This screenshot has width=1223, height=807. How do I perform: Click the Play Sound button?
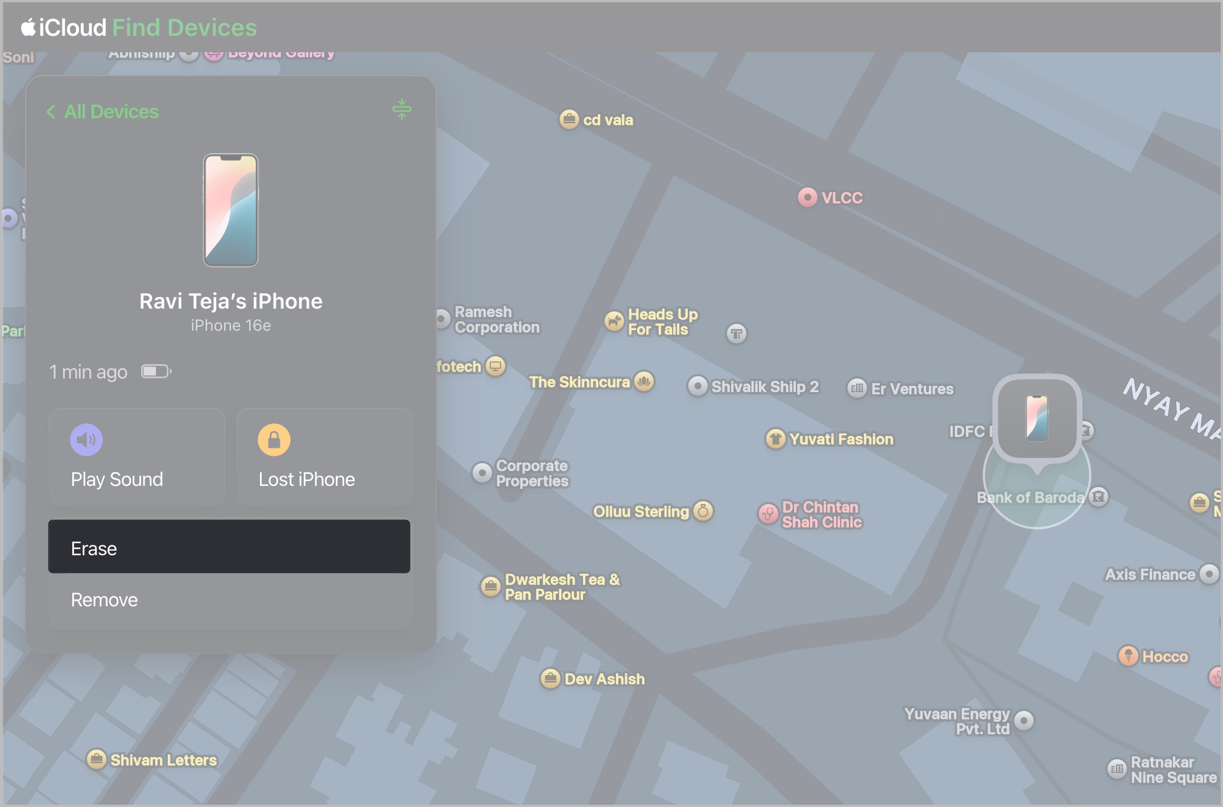pos(137,457)
